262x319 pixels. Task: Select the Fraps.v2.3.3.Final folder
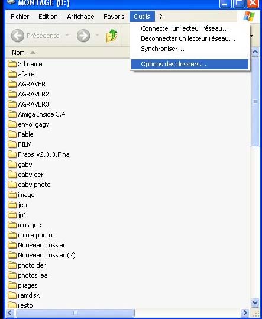point(40,154)
